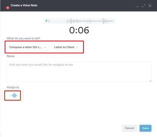Screen dimensions: 157x137
Task: Save the voice note
Action: coord(145,128)
